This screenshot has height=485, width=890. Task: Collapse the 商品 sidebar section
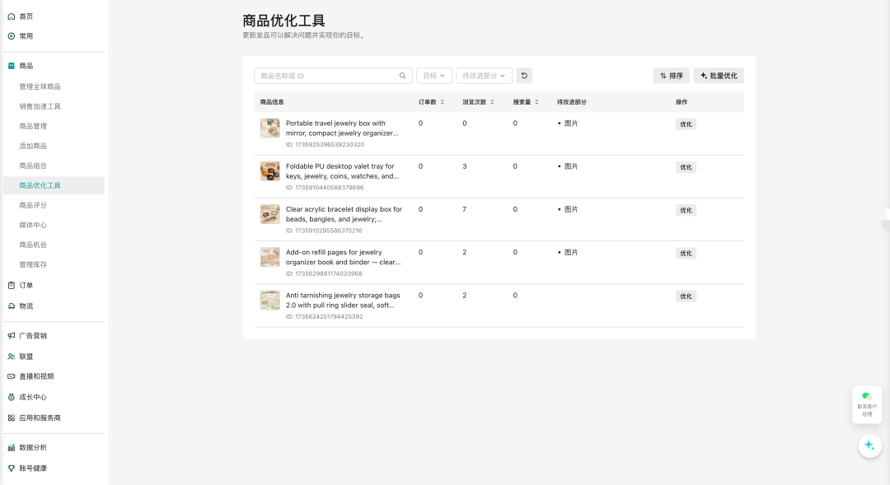[x=54, y=66]
